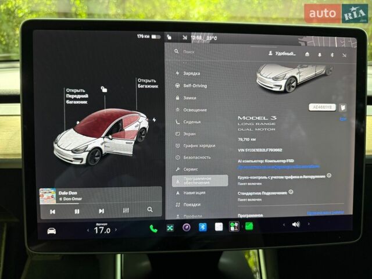The height and width of the screenshot is (279, 372).
Task: Tap the 23°C outside temperature
Action: point(212,38)
